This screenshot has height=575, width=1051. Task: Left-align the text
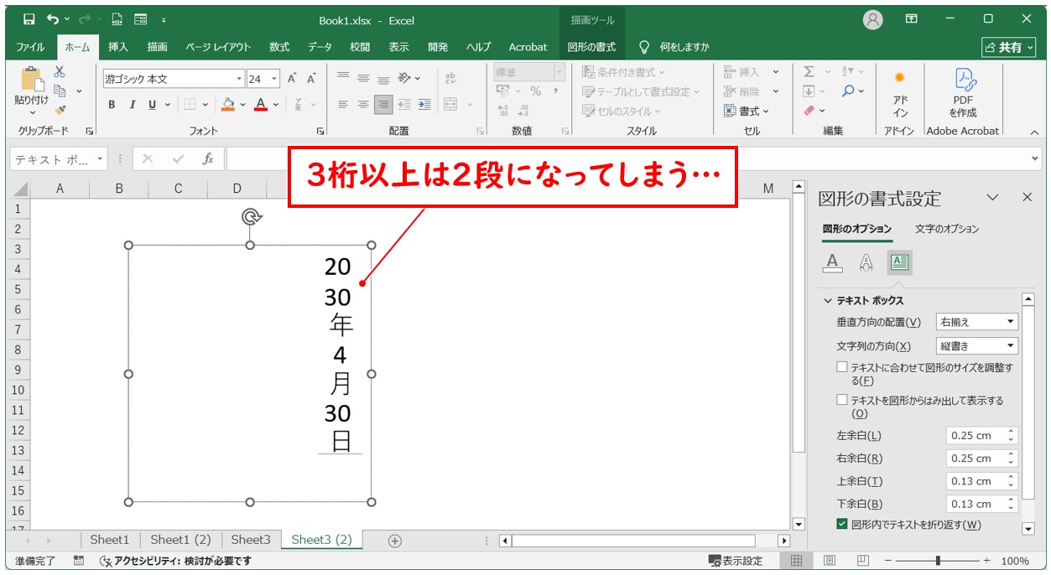click(343, 105)
